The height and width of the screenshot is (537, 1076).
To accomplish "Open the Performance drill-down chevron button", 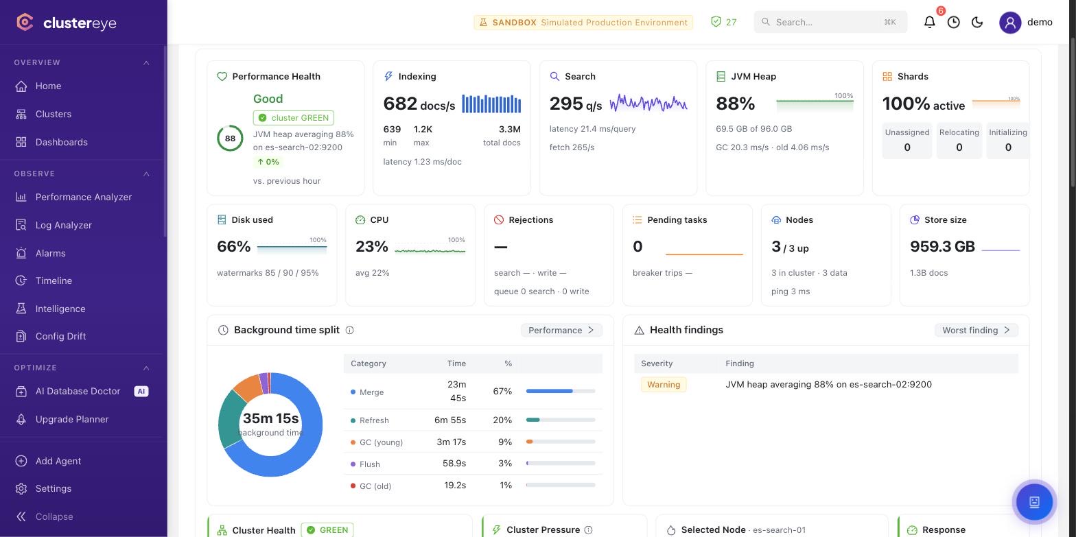I will tap(561, 330).
